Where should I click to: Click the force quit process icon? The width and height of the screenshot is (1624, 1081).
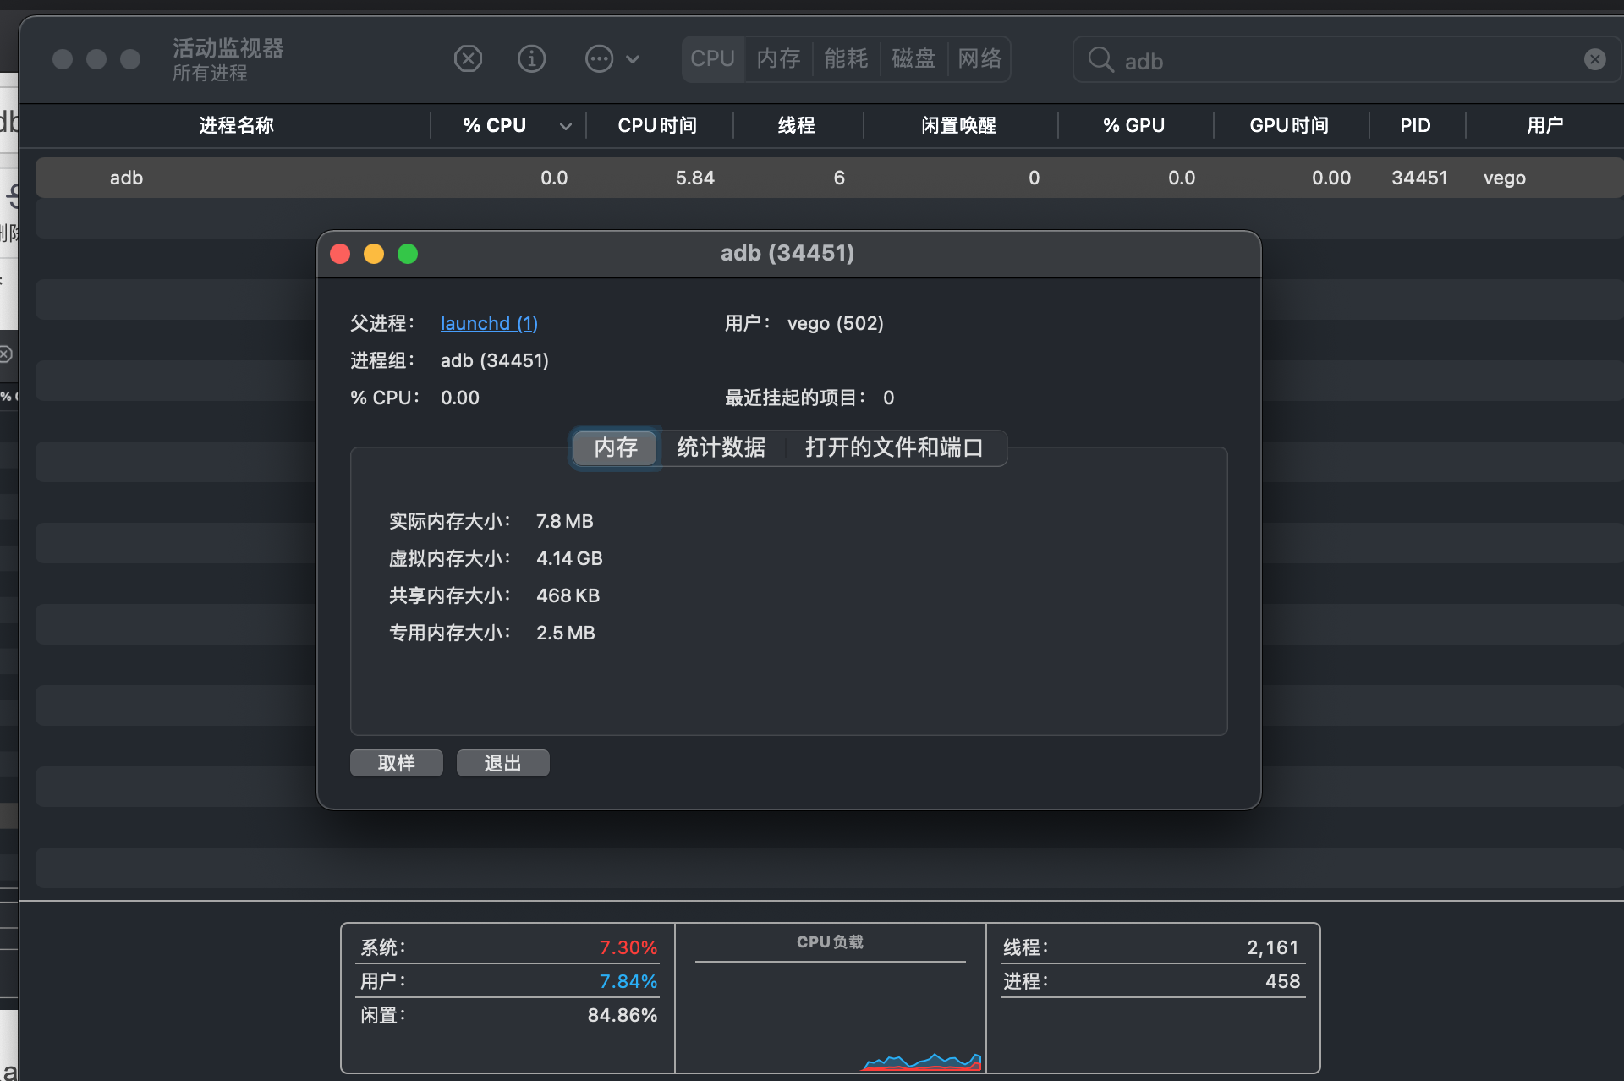[x=468, y=58]
